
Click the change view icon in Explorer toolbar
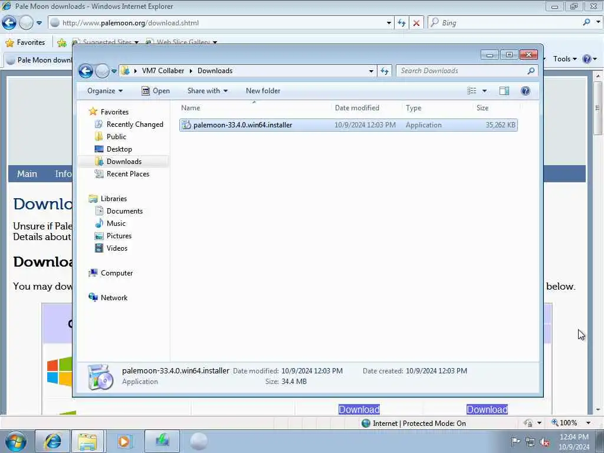(x=471, y=91)
